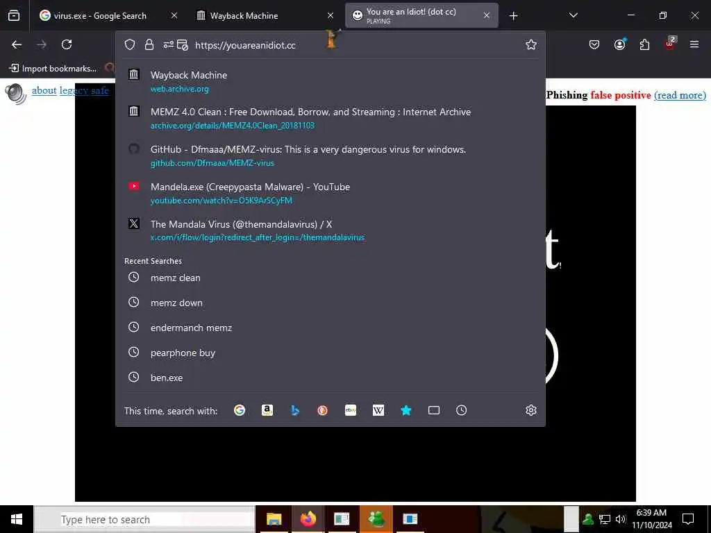Open Firefox View button in tab bar
The image size is (711, 533).
click(x=14, y=16)
